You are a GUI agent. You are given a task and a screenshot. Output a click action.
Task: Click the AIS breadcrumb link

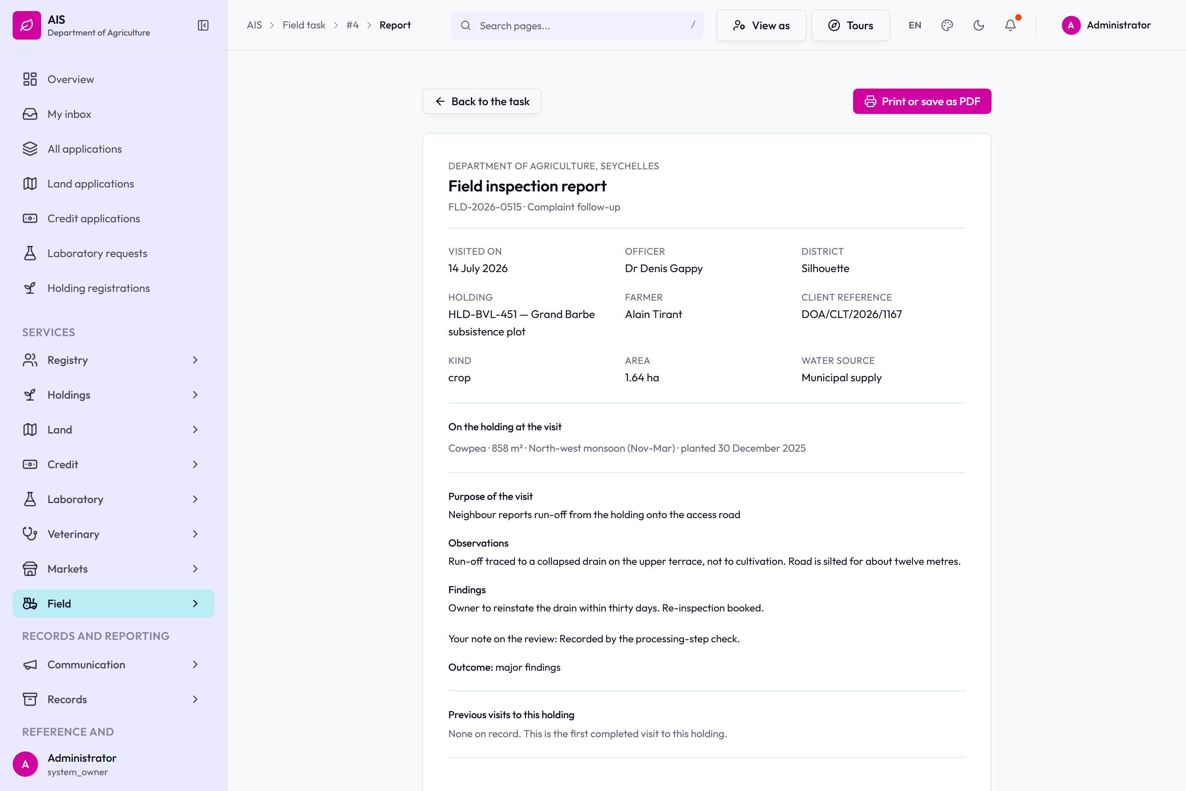tap(254, 25)
